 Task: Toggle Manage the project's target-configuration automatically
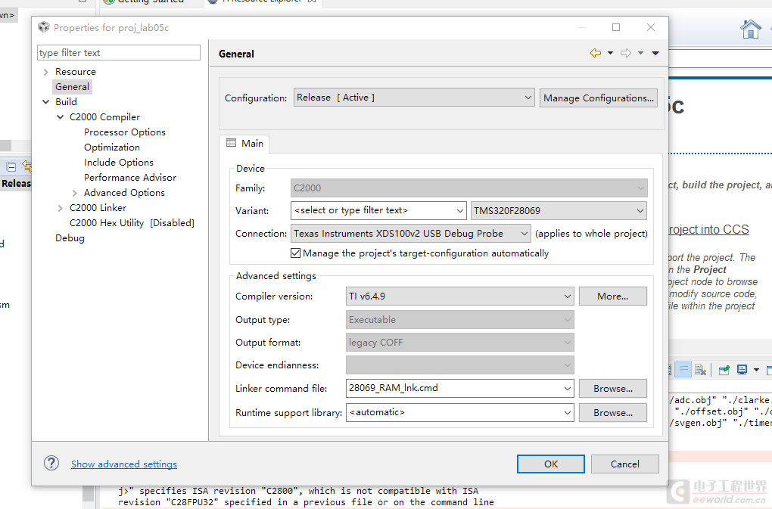click(295, 253)
